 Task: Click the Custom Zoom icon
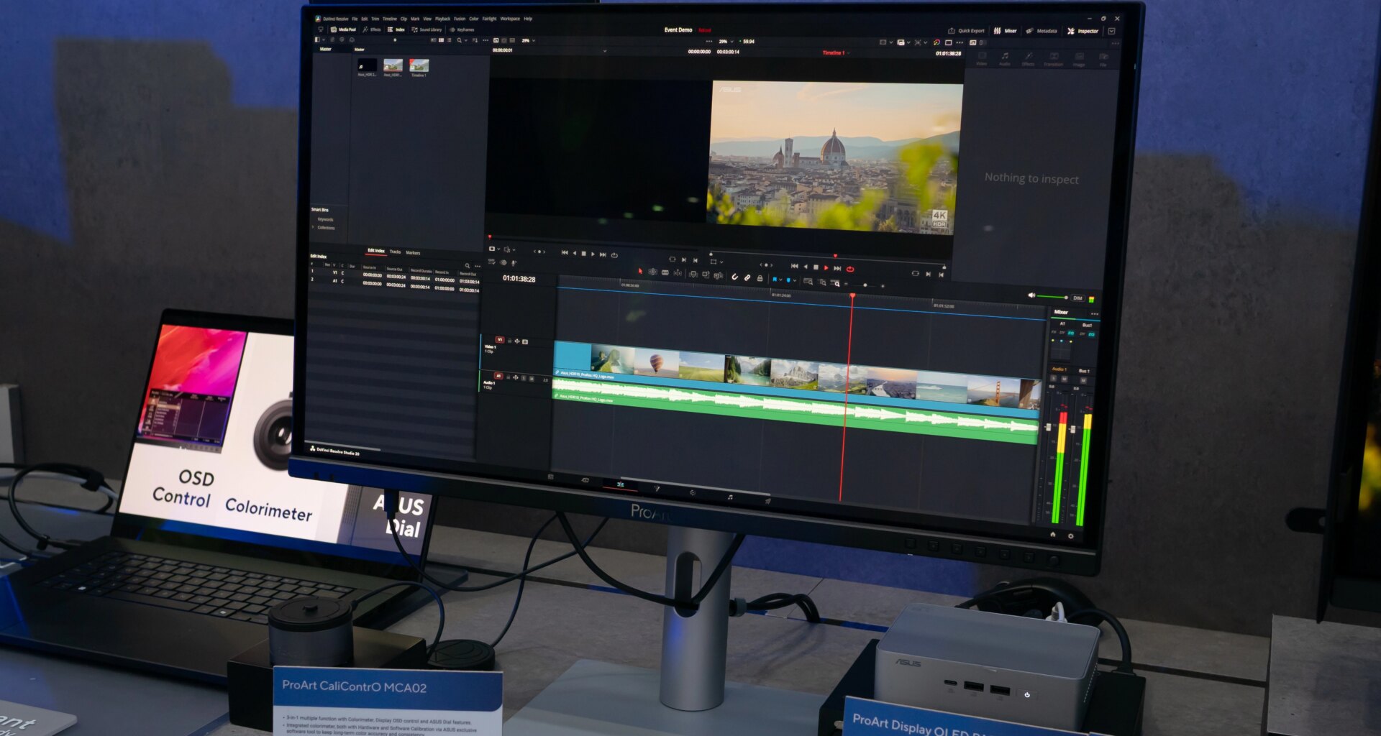point(835,283)
